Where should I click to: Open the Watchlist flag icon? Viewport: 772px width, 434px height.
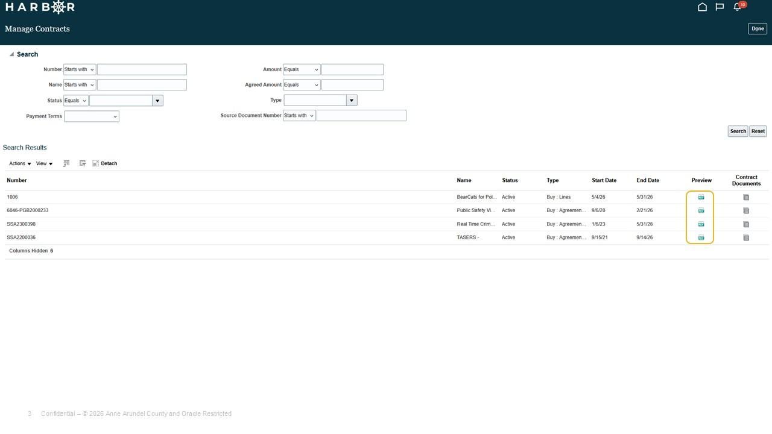(x=720, y=7)
